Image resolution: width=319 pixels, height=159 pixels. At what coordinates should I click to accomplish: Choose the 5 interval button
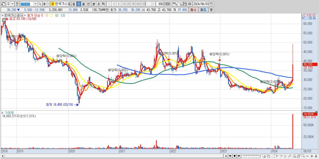pos(119,4)
